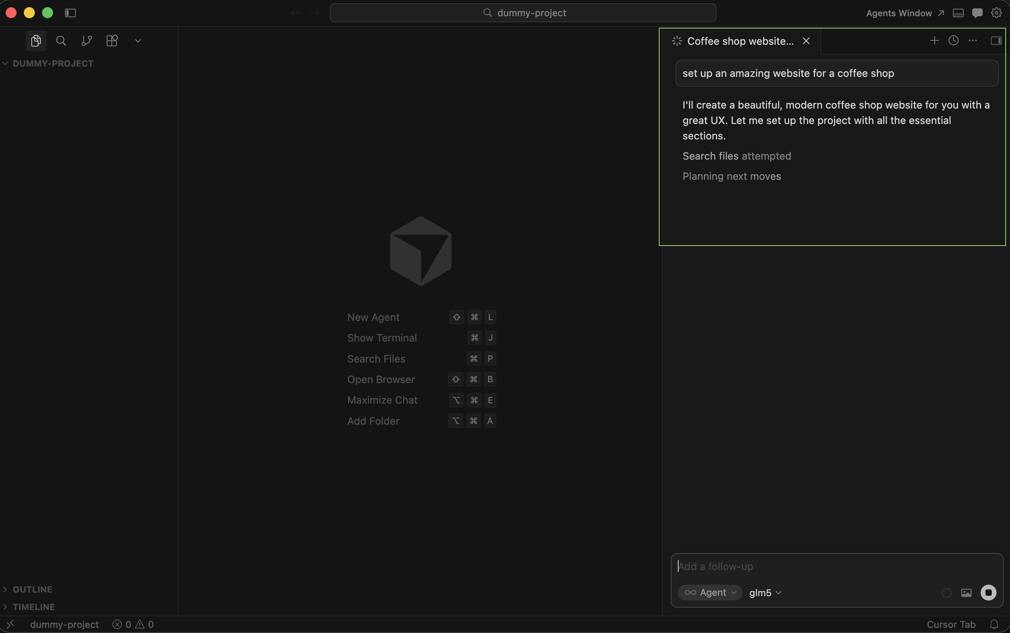Open remote window status bar icon
Screen dimensions: 1010x633
(10, 624)
